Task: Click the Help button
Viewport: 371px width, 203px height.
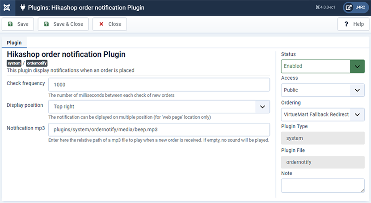Action: pyautogui.click(x=353, y=24)
